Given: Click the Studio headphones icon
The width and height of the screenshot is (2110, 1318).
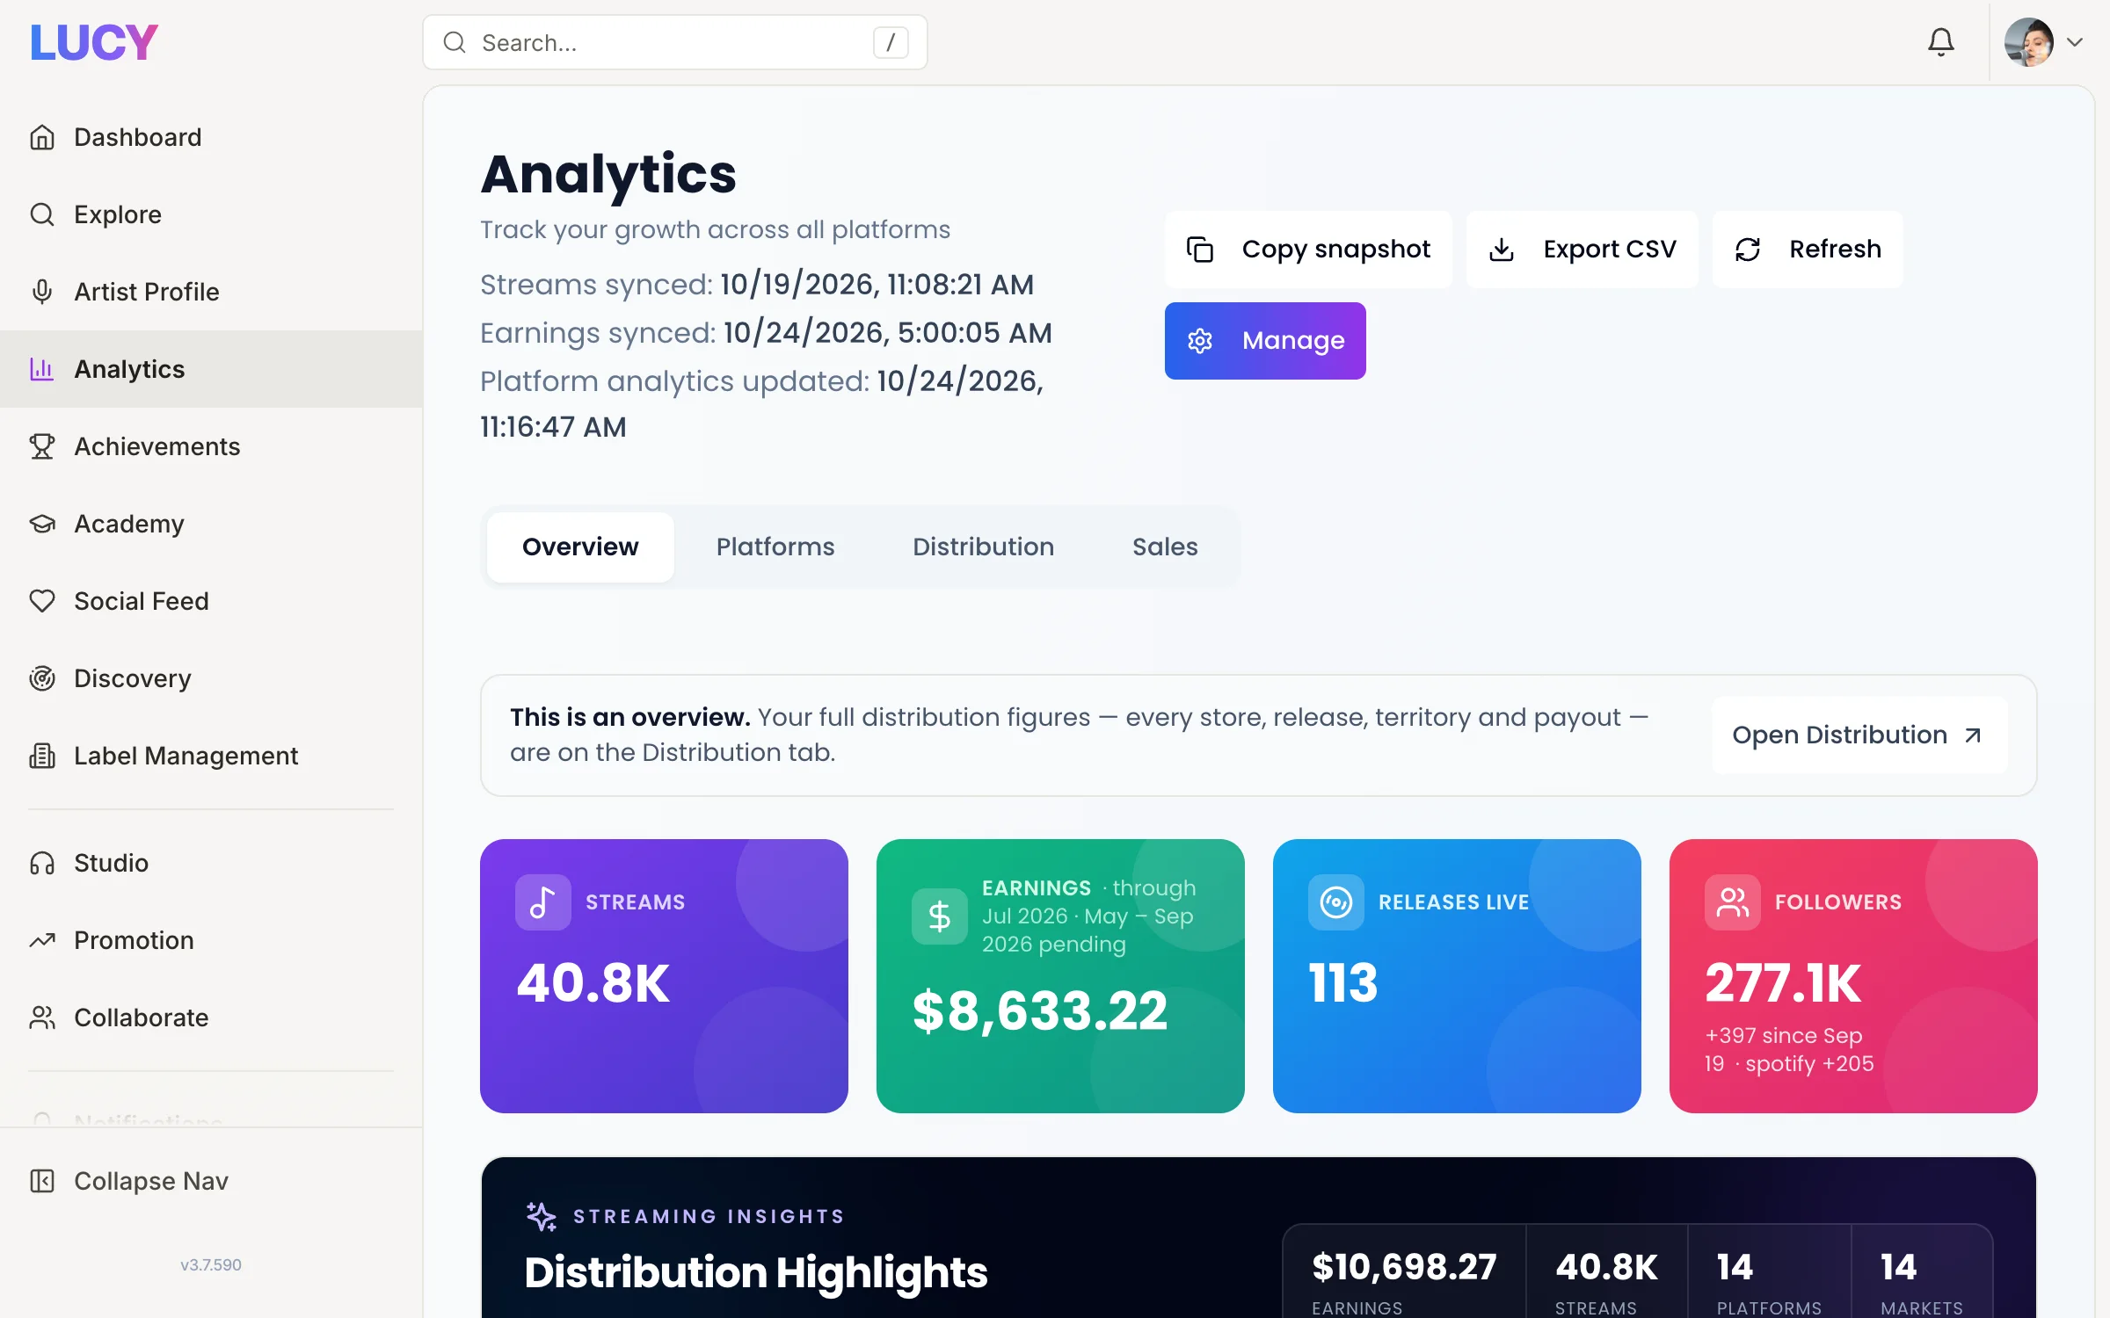Looking at the screenshot, I should [42, 863].
